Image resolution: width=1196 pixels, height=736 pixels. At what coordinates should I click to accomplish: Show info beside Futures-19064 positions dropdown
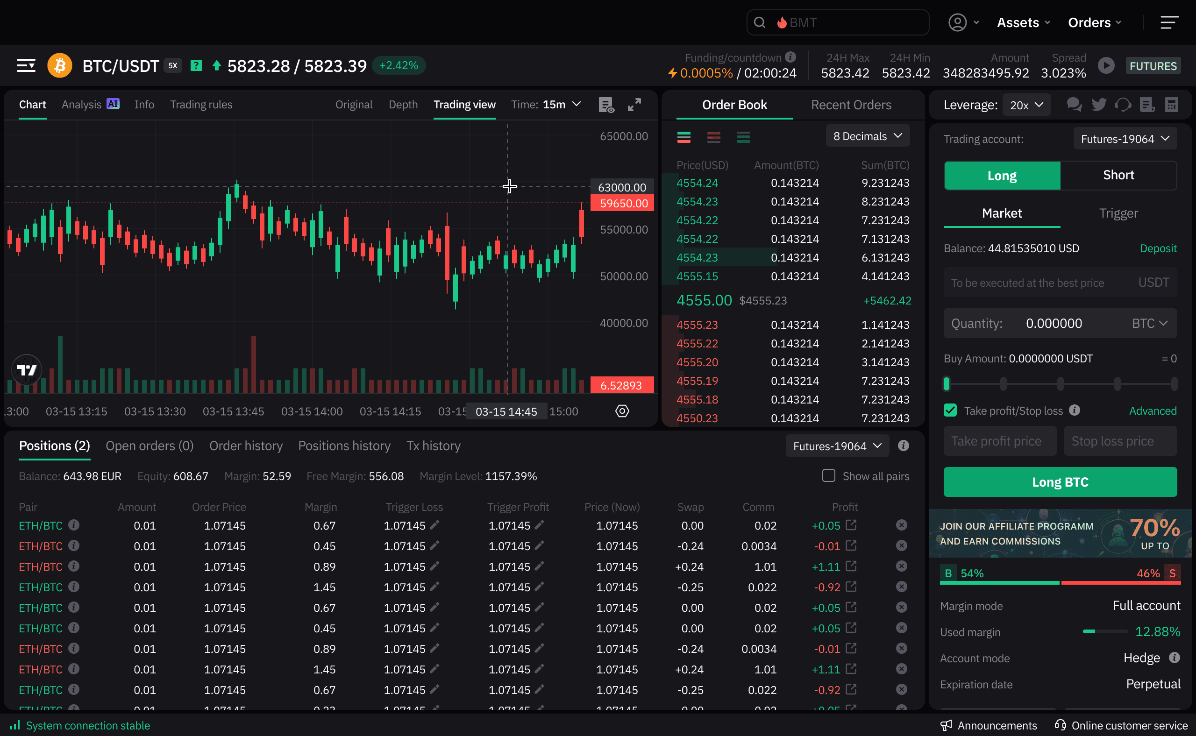tap(904, 446)
